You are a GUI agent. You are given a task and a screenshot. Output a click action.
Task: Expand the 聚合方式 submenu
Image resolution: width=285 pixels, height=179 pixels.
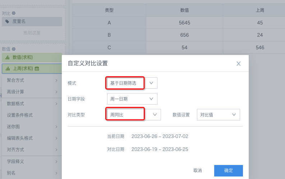pos(32,80)
